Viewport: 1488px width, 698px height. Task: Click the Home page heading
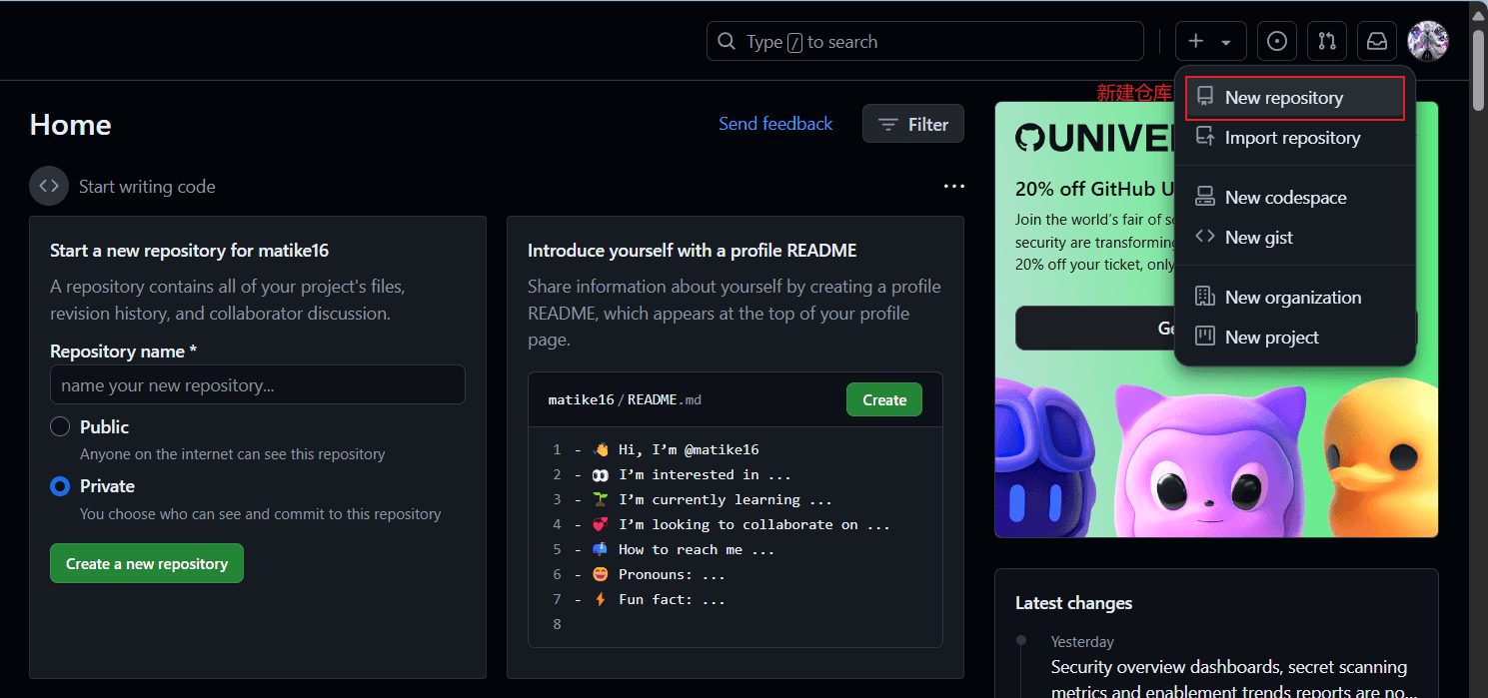[70, 124]
